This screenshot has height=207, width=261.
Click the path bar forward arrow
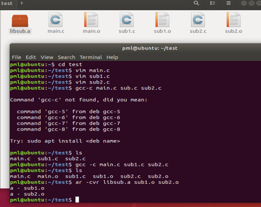[x=22, y=3]
